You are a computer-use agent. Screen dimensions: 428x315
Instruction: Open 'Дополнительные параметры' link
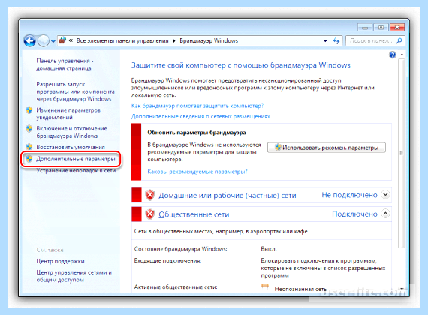[x=76, y=159]
